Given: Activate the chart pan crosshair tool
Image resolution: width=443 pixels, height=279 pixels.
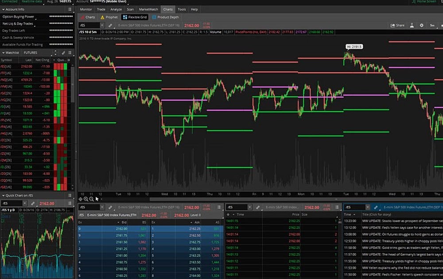Looking at the screenshot, I should (81, 199).
